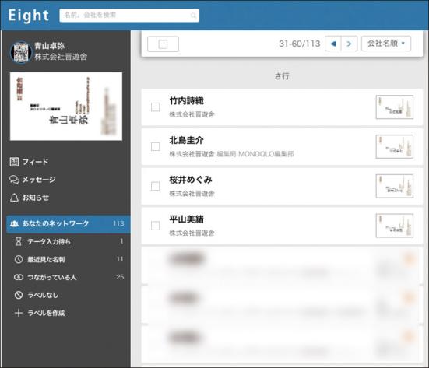Screen dimensions: 429x368
Task: Select あなたのネットワーク in sidebar
Action: tap(68, 224)
